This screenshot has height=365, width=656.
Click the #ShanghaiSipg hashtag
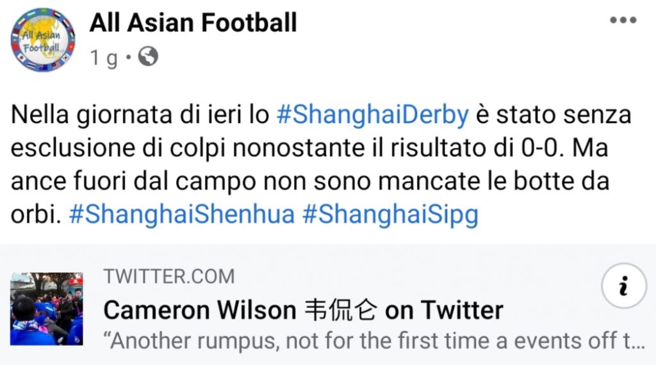[x=390, y=215]
